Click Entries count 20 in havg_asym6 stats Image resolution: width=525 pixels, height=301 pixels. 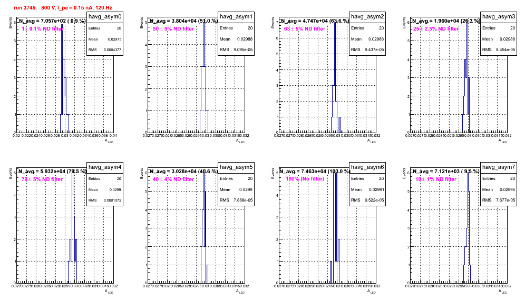[382, 178]
